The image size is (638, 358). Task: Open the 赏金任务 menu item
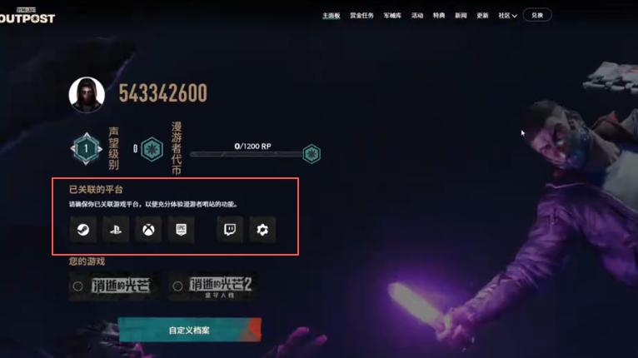(361, 16)
